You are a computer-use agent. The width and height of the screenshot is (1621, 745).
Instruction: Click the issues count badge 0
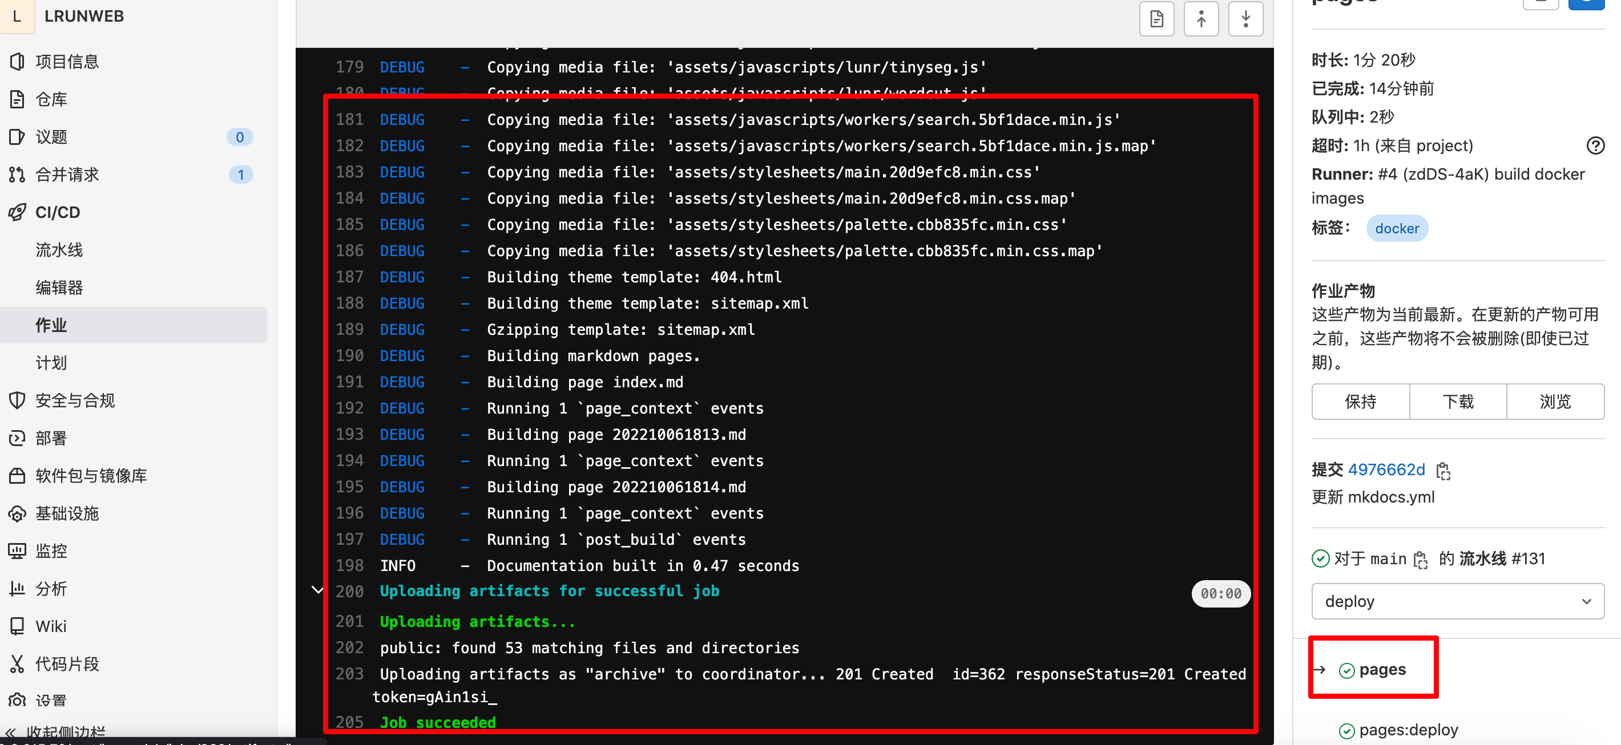(240, 137)
